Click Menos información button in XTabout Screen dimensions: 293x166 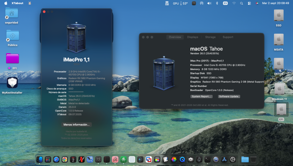pyautogui.click(x=76, y=125)
